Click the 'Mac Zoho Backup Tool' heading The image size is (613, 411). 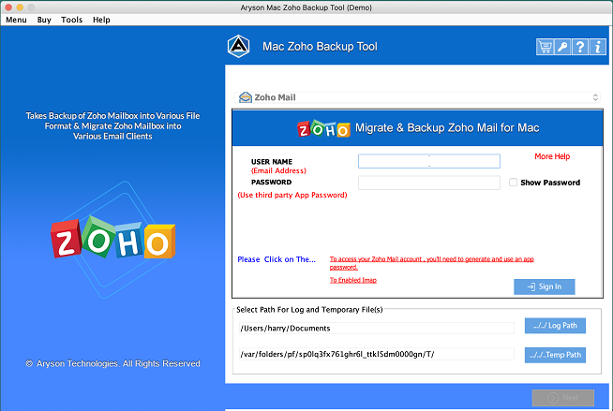[x=320, y=47]
